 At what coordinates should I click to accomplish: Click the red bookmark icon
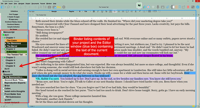click(x=188, y=7)
